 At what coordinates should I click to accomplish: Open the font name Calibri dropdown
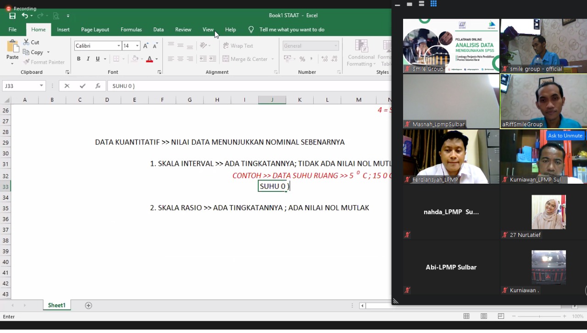pyautogui.click(x=119, y=46)
